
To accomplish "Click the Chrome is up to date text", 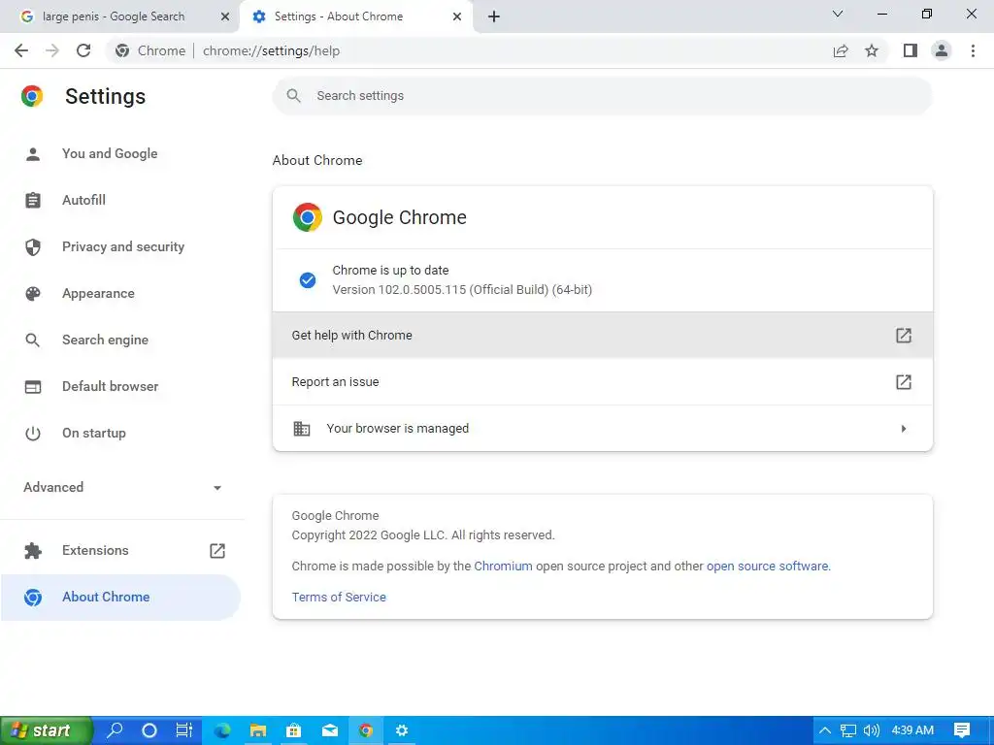I will click(390, 271).
